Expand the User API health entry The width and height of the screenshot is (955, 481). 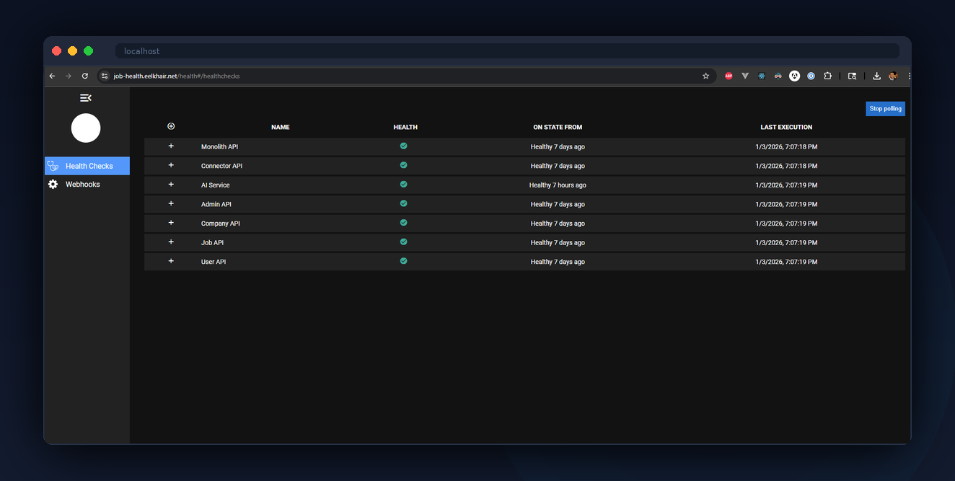[171, 261]
